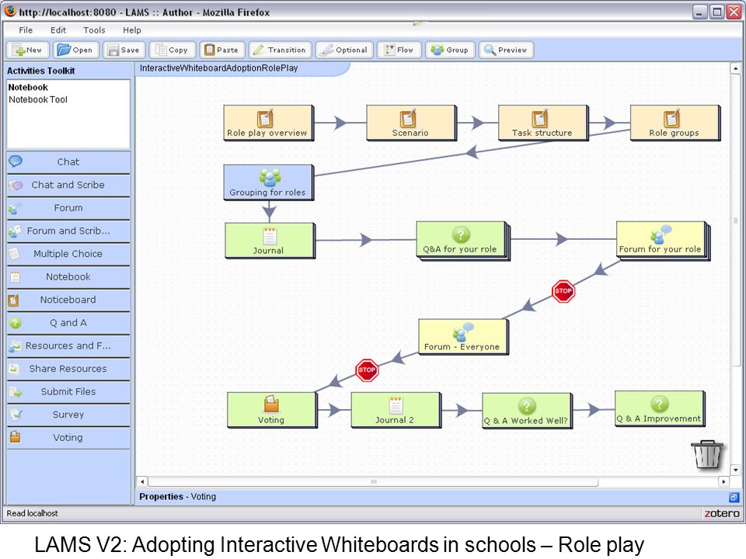
Task: Select the Journal 2 activity
Action: click(396, 410)
